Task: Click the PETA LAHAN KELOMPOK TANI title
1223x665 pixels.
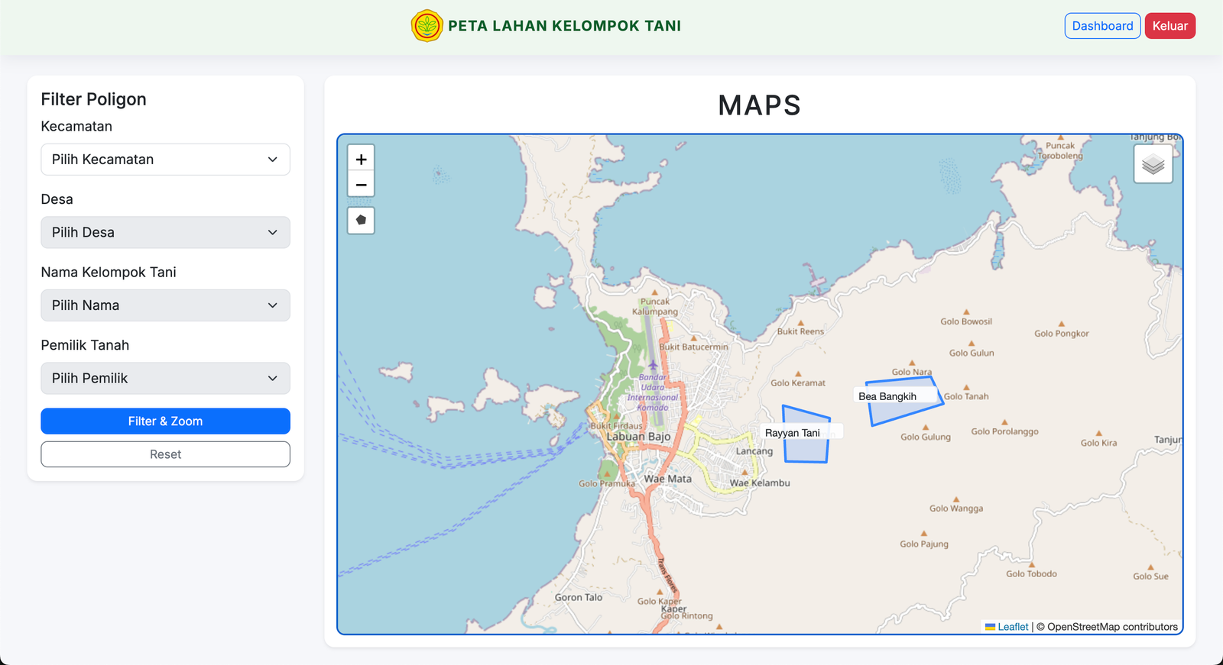Action: 564,26
